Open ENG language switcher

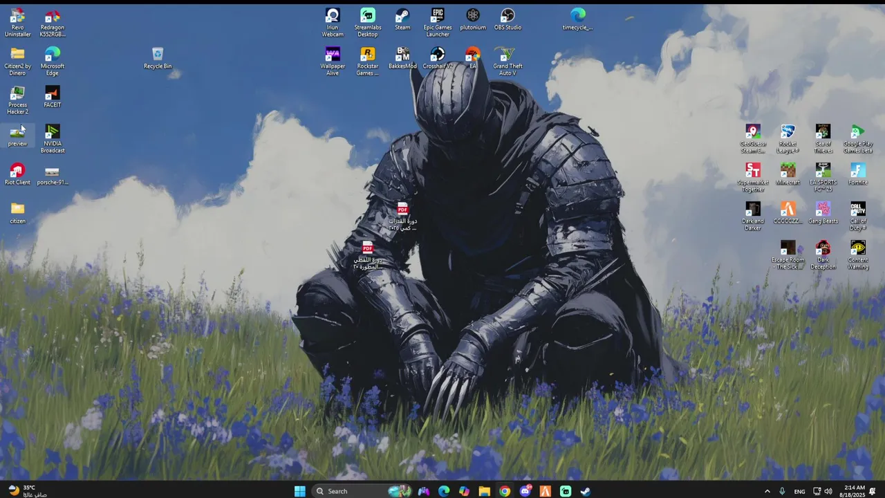tap(799, 491)
